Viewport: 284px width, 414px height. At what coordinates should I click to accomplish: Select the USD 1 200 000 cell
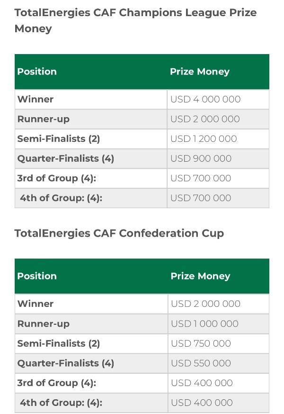point(204,139)
